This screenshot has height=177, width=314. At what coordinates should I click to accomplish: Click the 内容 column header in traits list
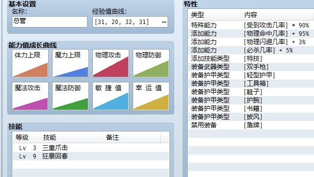tap(278, 15)
